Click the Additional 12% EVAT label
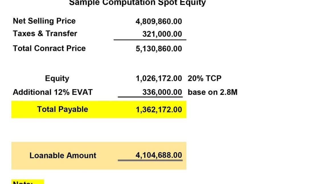The image size is (322, 184). click(x=53, y=92)
